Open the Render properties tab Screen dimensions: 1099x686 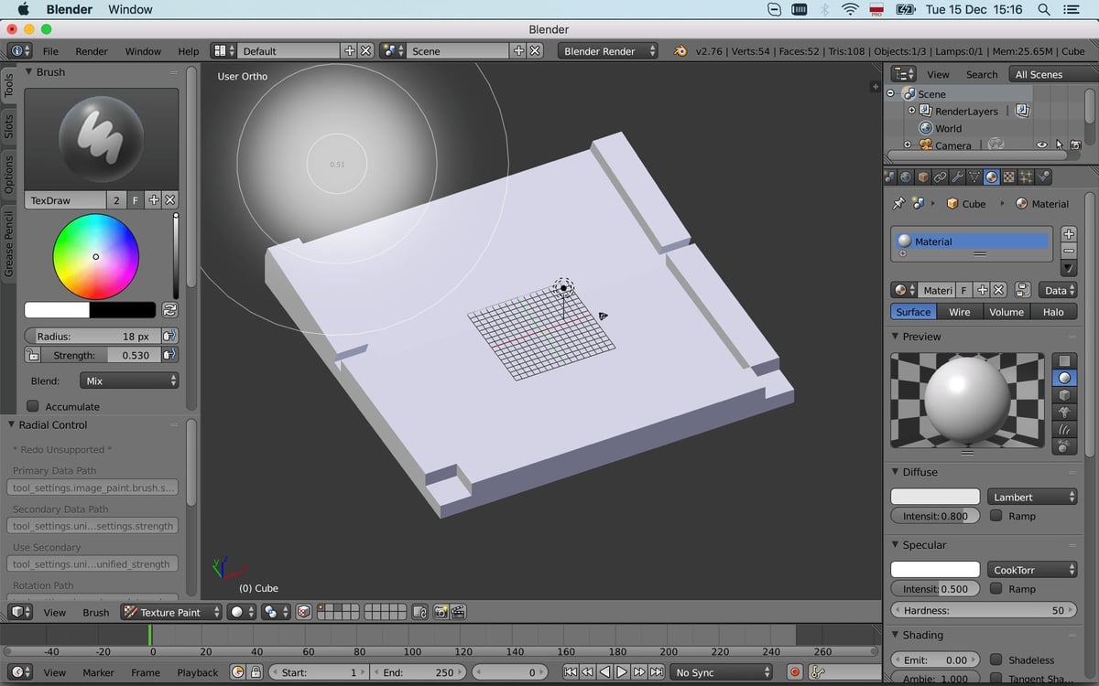pyautogui.click(x=889, y=177)
